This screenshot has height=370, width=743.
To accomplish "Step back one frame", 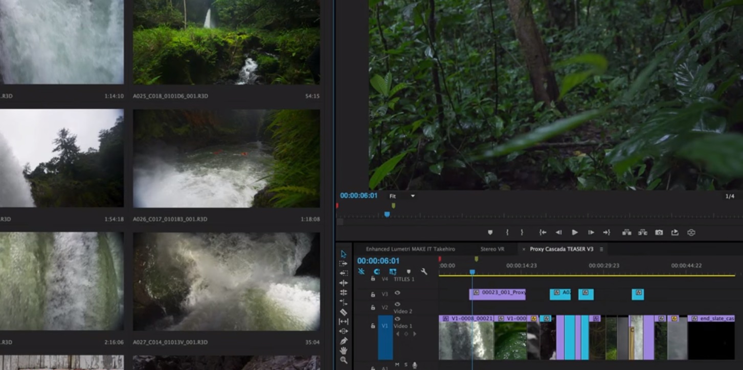I will pyautogui.click(x=559, y=232).
